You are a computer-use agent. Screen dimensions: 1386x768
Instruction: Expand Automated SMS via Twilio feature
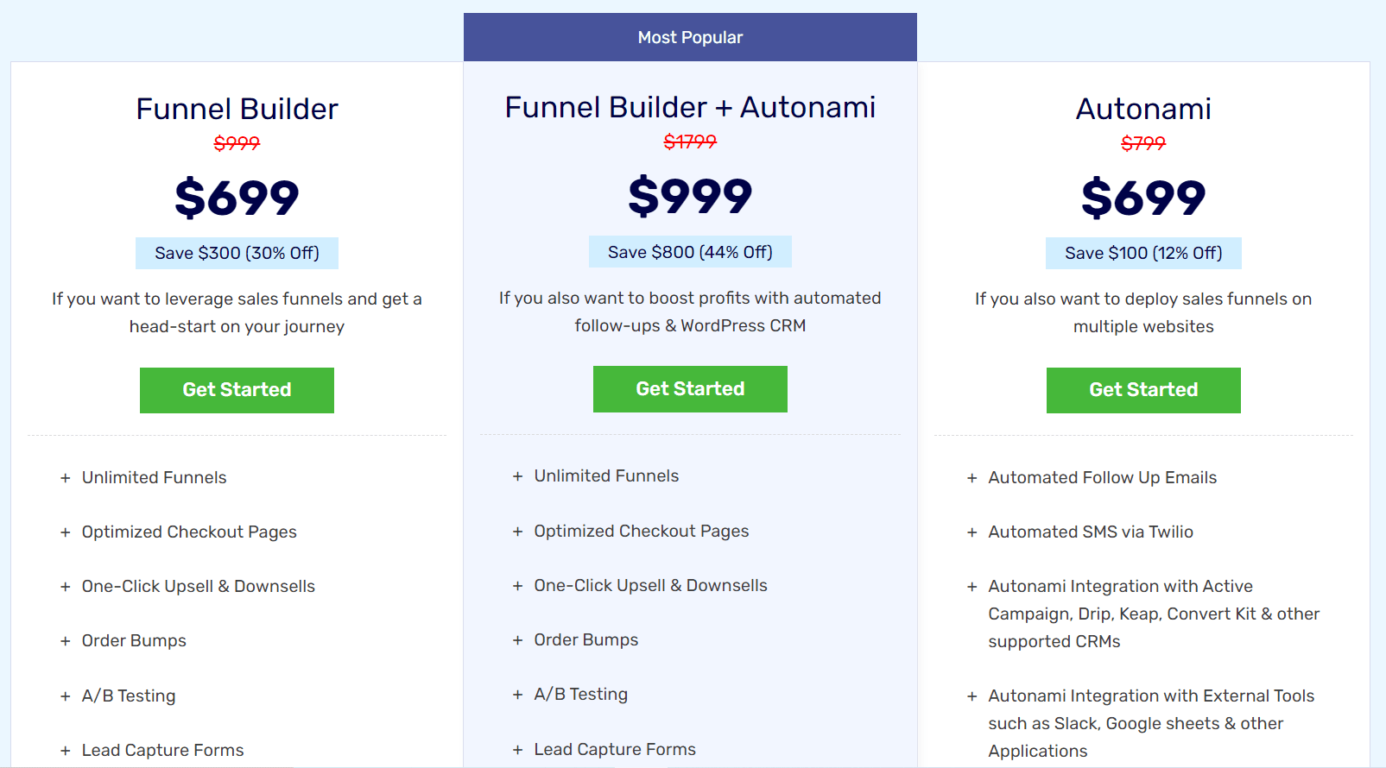click(x=1090, y=532)
